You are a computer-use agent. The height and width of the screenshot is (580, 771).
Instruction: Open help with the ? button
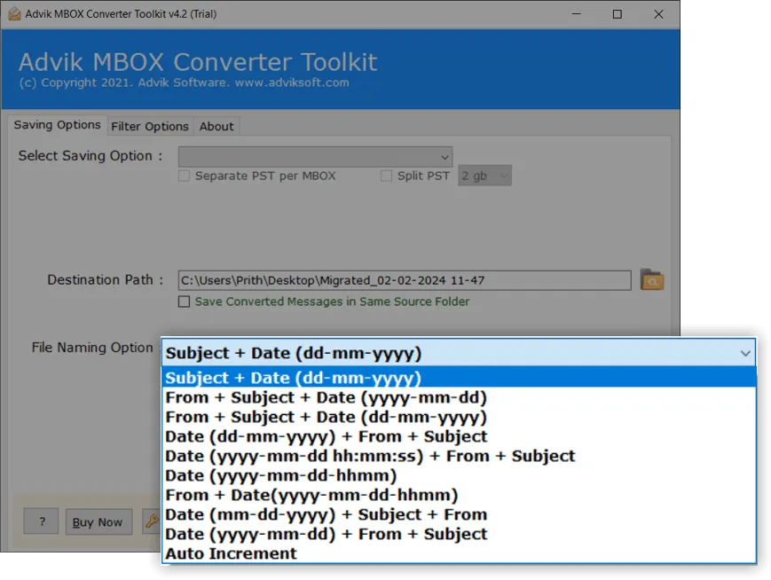pos(42,521)
